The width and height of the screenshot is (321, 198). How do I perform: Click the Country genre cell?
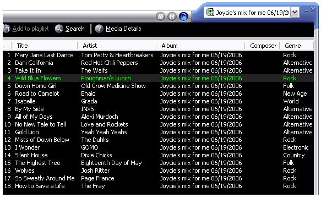(x=294, y=155)
